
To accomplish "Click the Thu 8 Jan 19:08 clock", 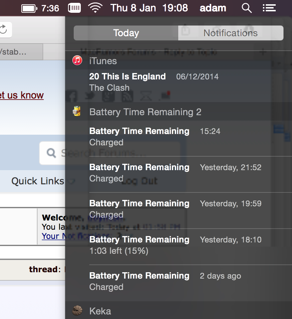I will point(149,8).
